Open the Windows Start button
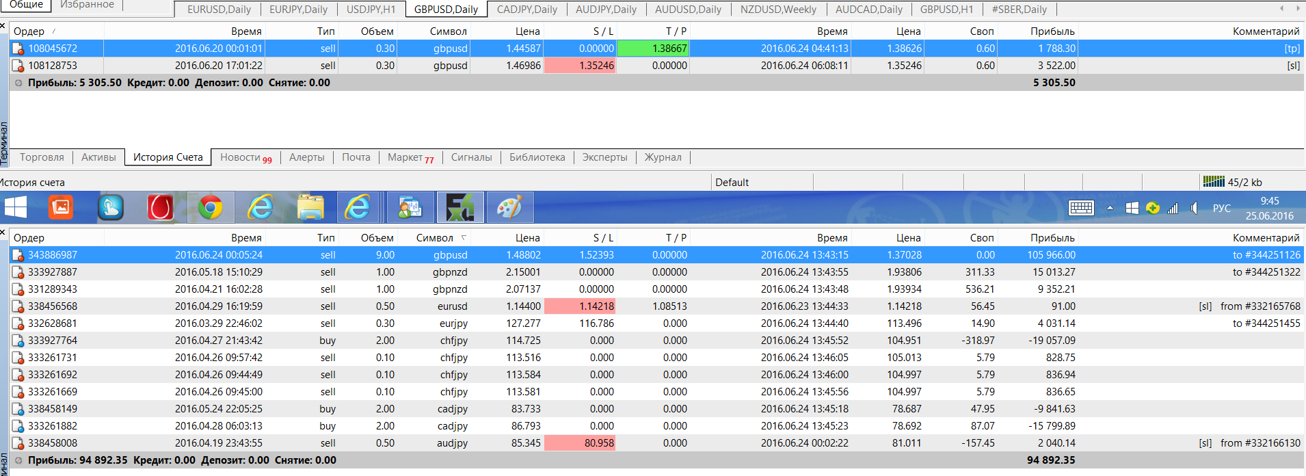This screenshot has width=1306, height=476. coord(15,207)
